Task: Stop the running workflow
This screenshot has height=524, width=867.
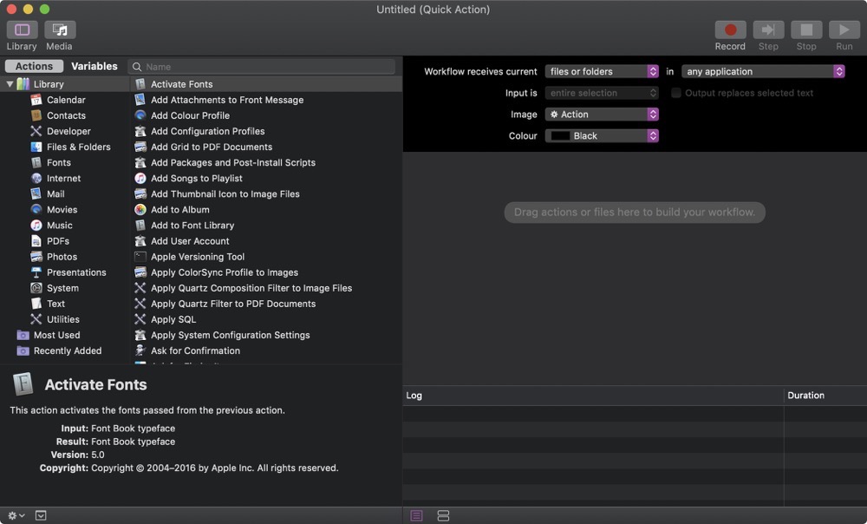Action: coord(806,29)
